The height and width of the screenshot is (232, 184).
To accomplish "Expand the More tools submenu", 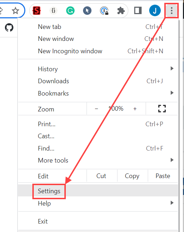I will click(x=98, y=160).
